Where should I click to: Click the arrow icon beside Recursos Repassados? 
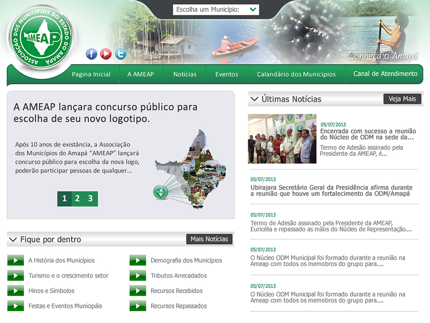tap(137, 306)
